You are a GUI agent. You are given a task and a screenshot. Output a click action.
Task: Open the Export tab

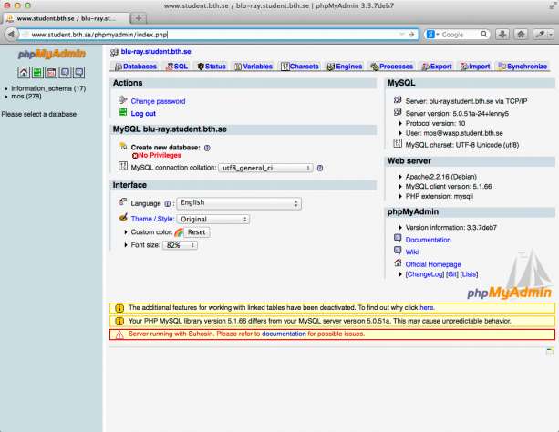pyautogui.click(x=437, y=67)
